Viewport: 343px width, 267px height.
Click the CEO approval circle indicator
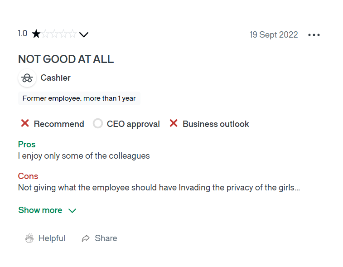[98, 123]
